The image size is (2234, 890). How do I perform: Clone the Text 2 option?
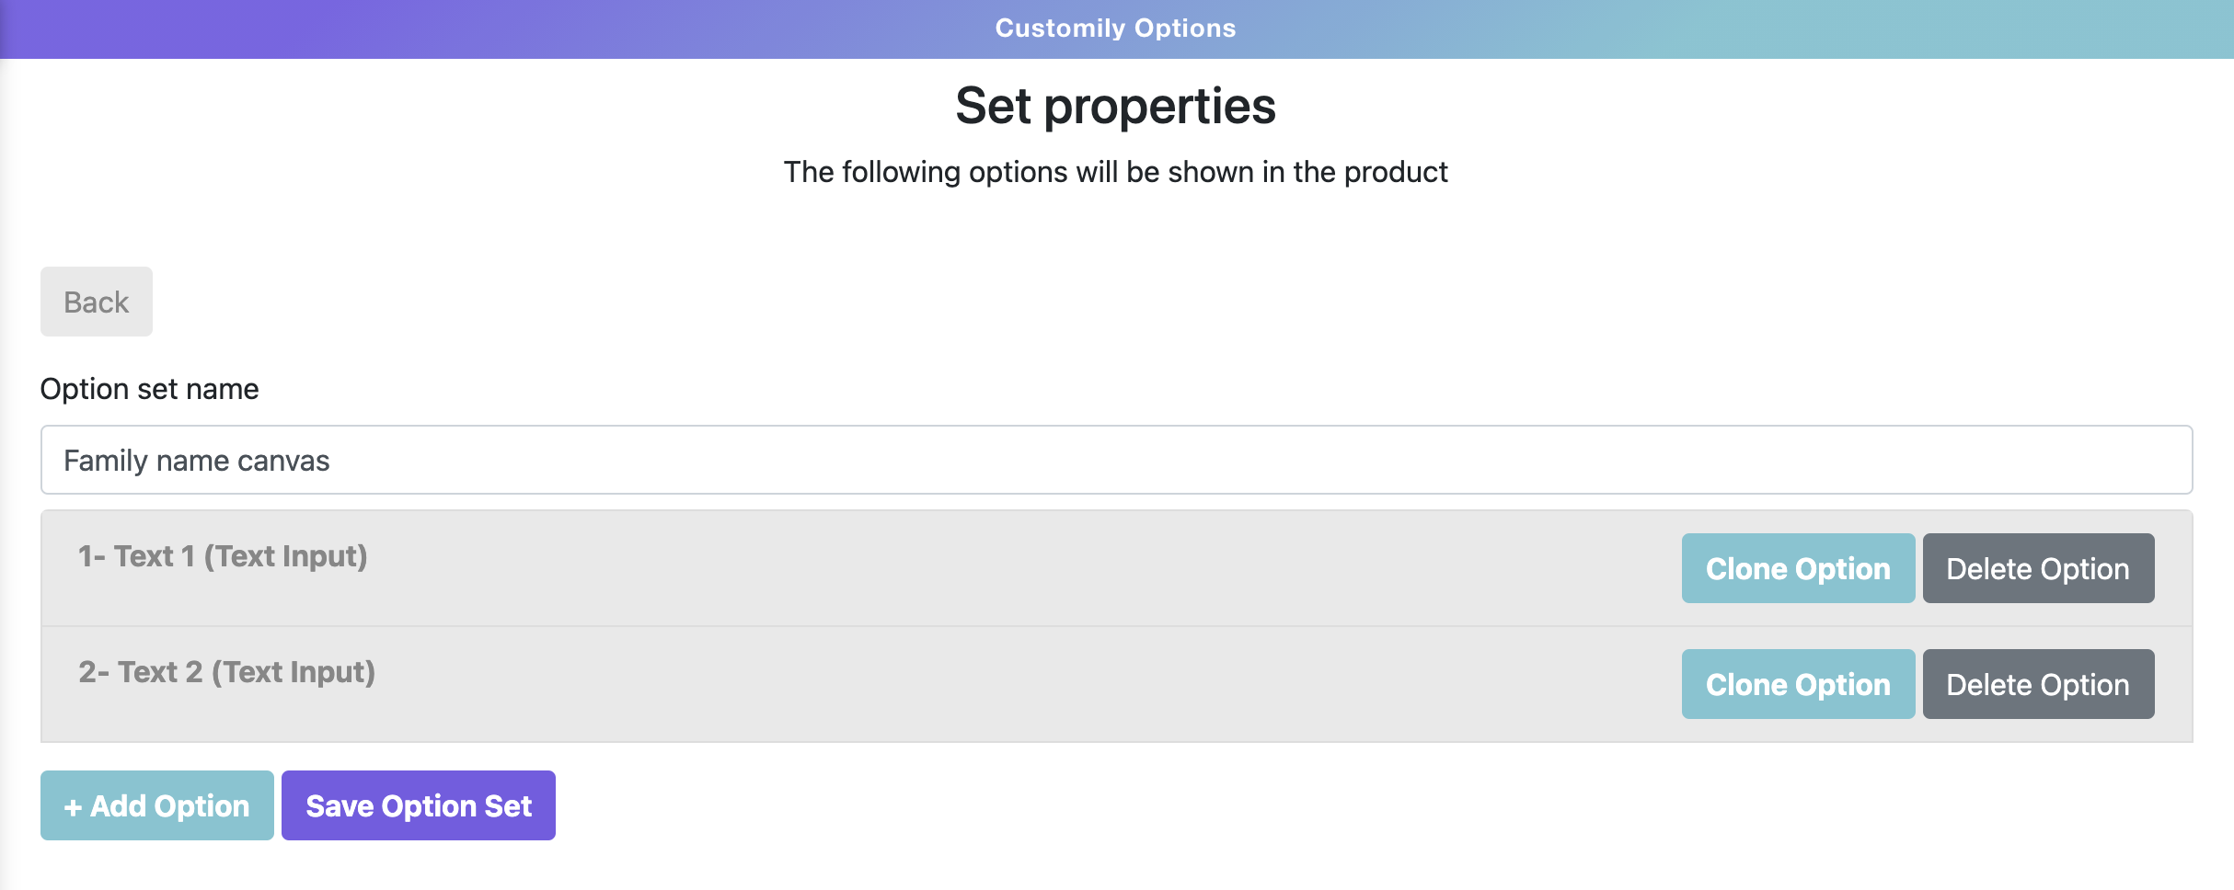tap(1797, 684)
